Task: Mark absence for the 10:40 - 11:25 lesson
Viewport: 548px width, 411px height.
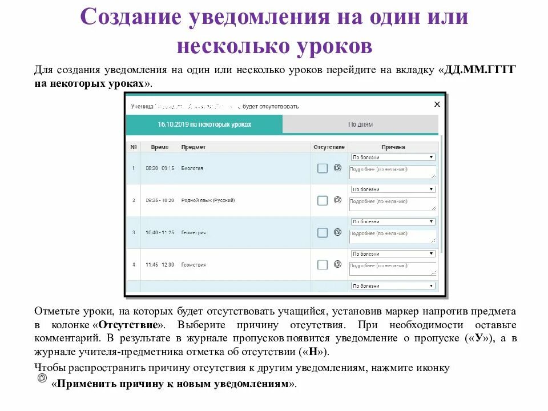Action: pos(322,233)
